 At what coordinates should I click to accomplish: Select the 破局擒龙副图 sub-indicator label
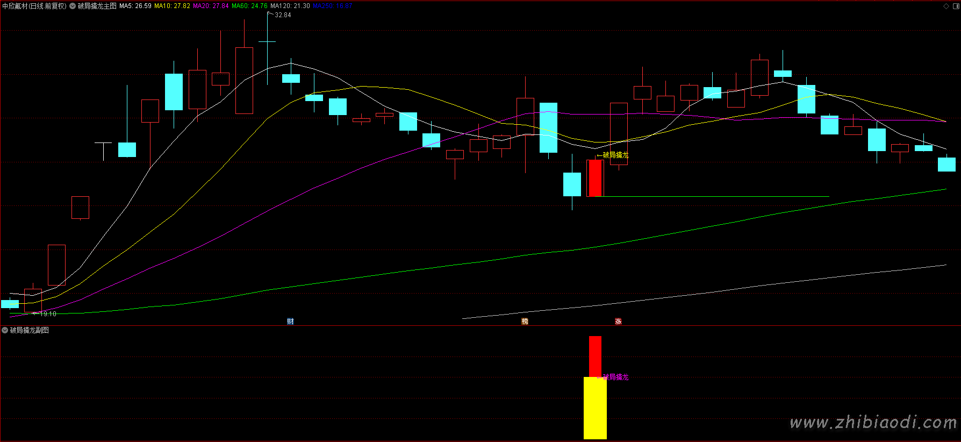[x=30, y=330]
